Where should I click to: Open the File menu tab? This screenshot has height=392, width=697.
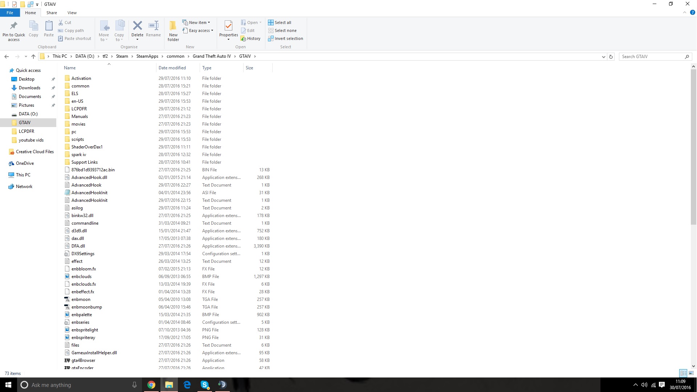click(x=10, y=13)
